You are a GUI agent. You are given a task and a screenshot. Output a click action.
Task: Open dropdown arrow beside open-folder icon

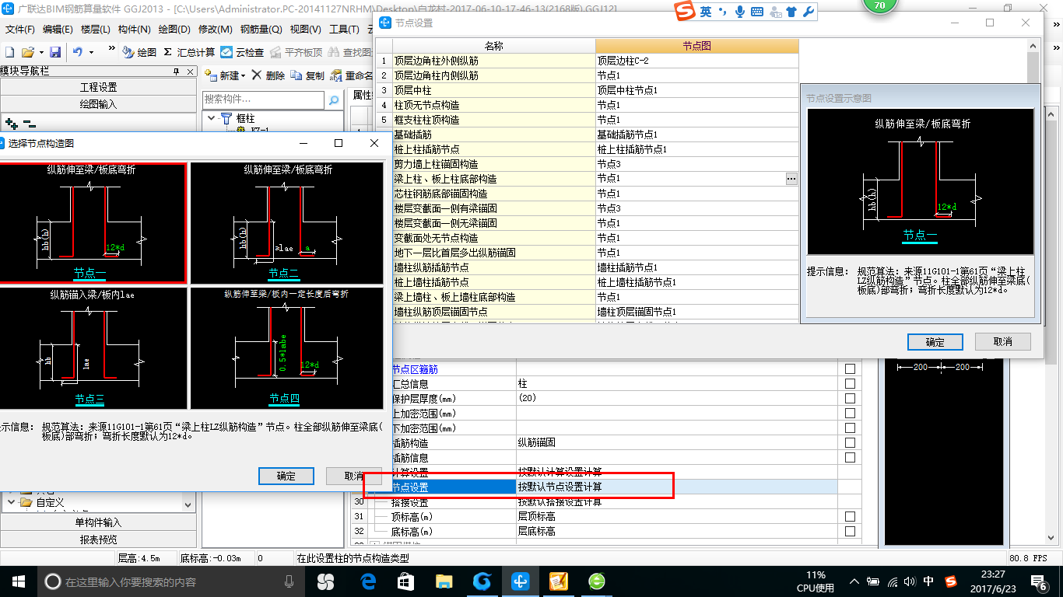coord(40,52)
